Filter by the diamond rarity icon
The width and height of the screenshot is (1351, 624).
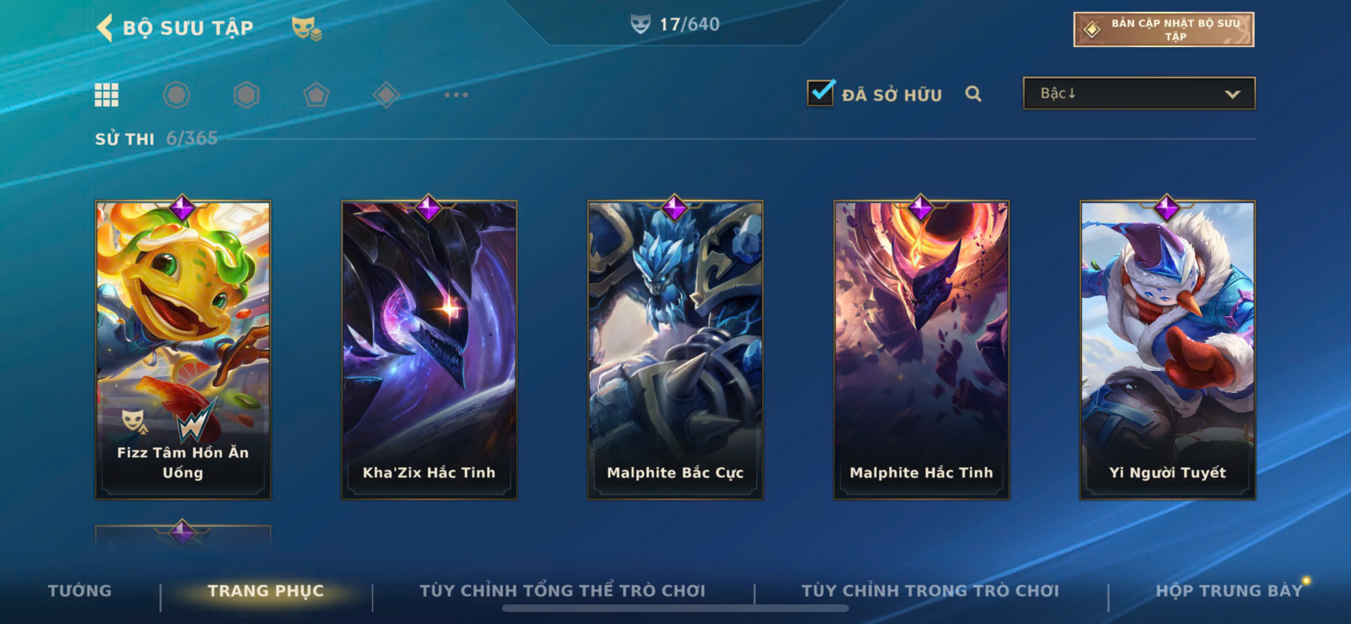[386, 95]
